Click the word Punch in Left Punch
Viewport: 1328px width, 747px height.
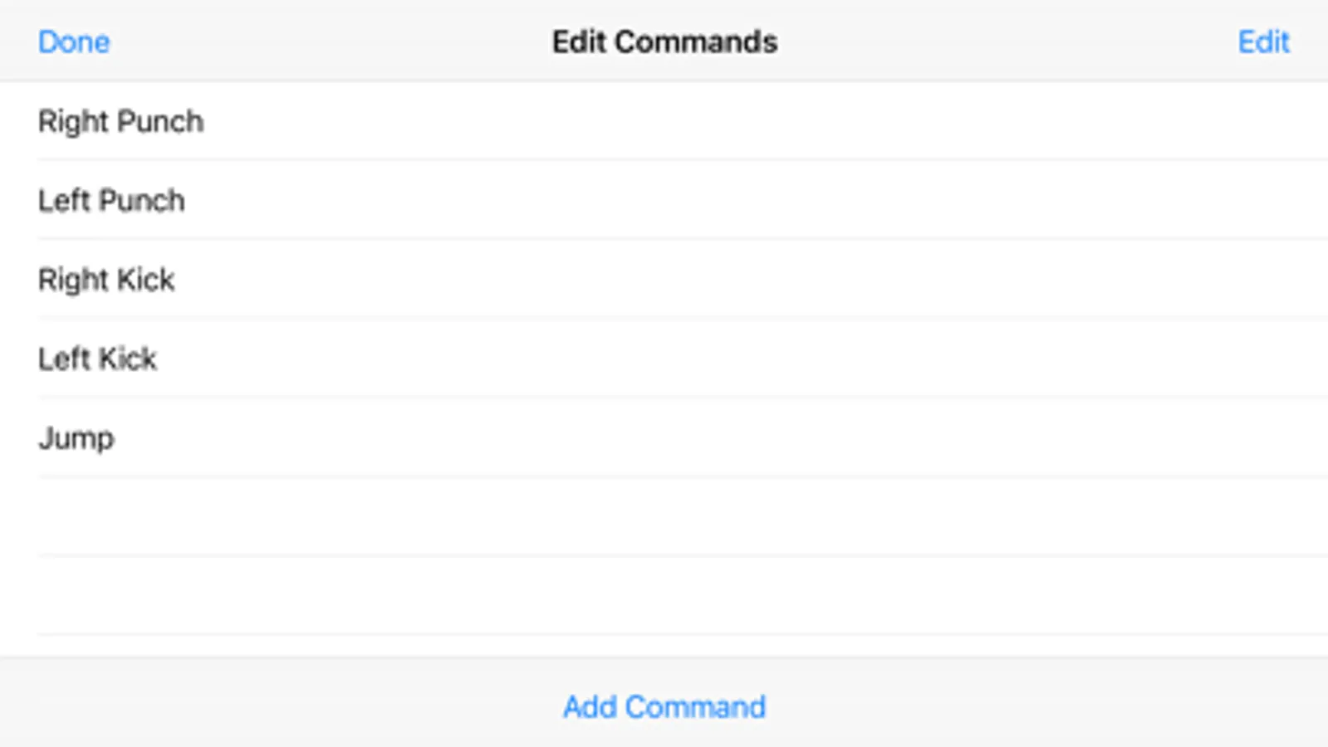point(141,201)
